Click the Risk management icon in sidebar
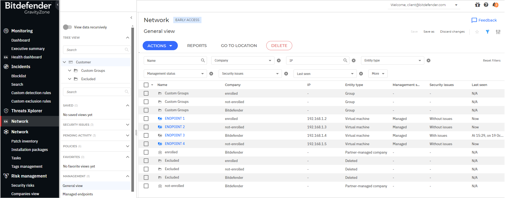This screenshot has height=198, width=505. tap(6, 176)
